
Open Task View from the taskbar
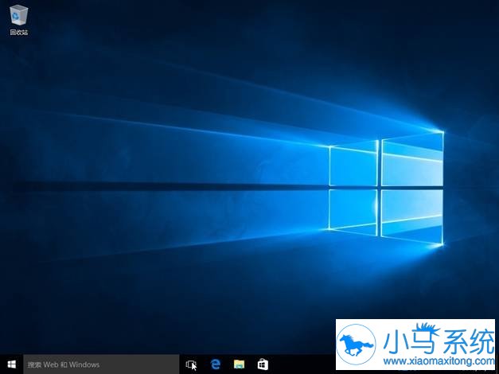pyautogui.click(x=191, y=364)
